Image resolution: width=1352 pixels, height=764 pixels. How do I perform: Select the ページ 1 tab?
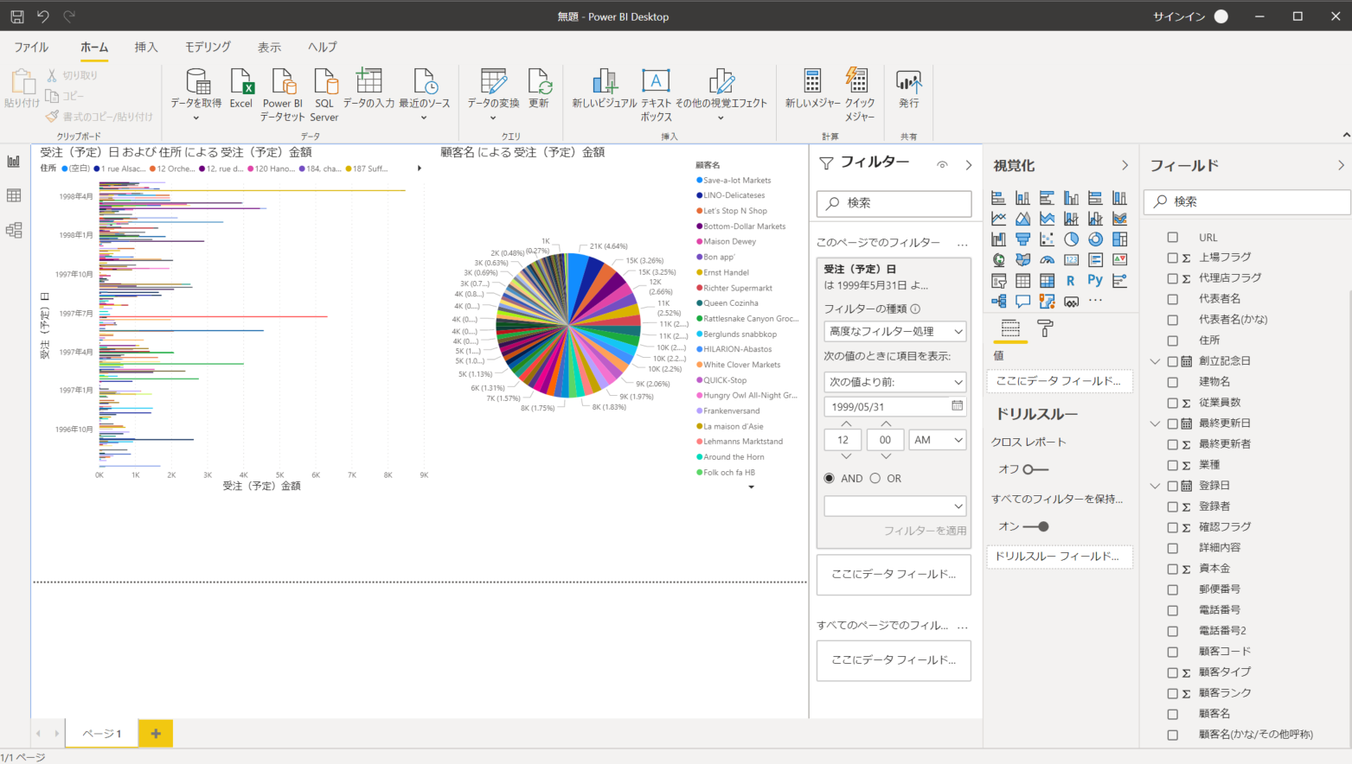coord(101,734)
